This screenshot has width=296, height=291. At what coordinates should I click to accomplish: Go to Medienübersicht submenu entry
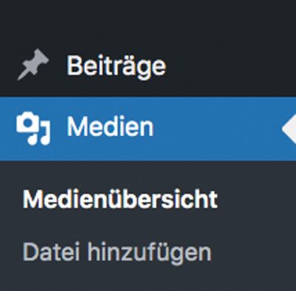click(x=120, y=199)
